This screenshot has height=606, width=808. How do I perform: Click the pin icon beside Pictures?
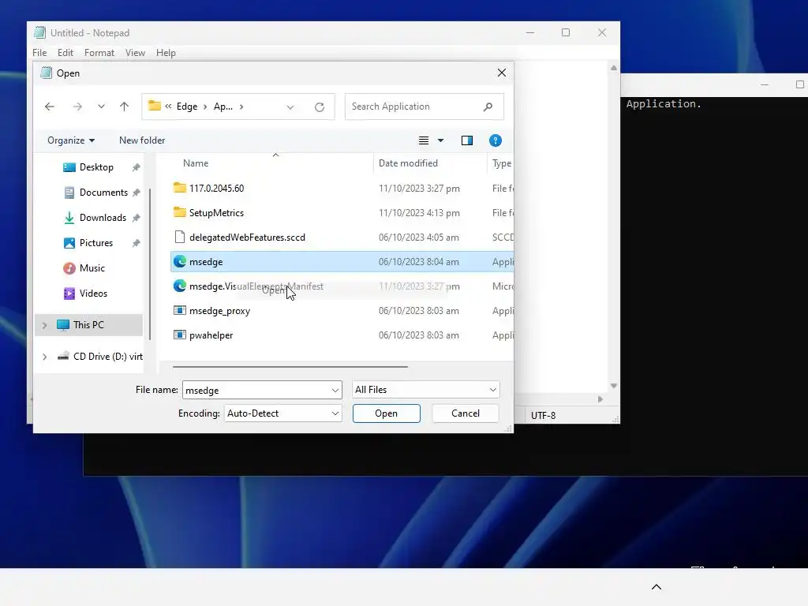click(136, 243)
